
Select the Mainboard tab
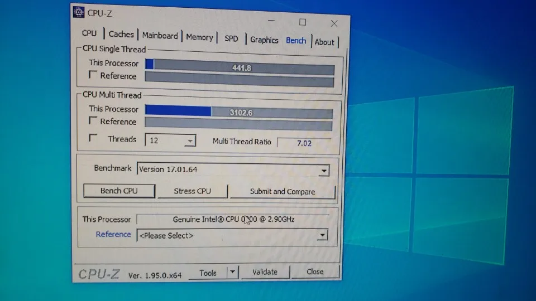click(160, 36)
